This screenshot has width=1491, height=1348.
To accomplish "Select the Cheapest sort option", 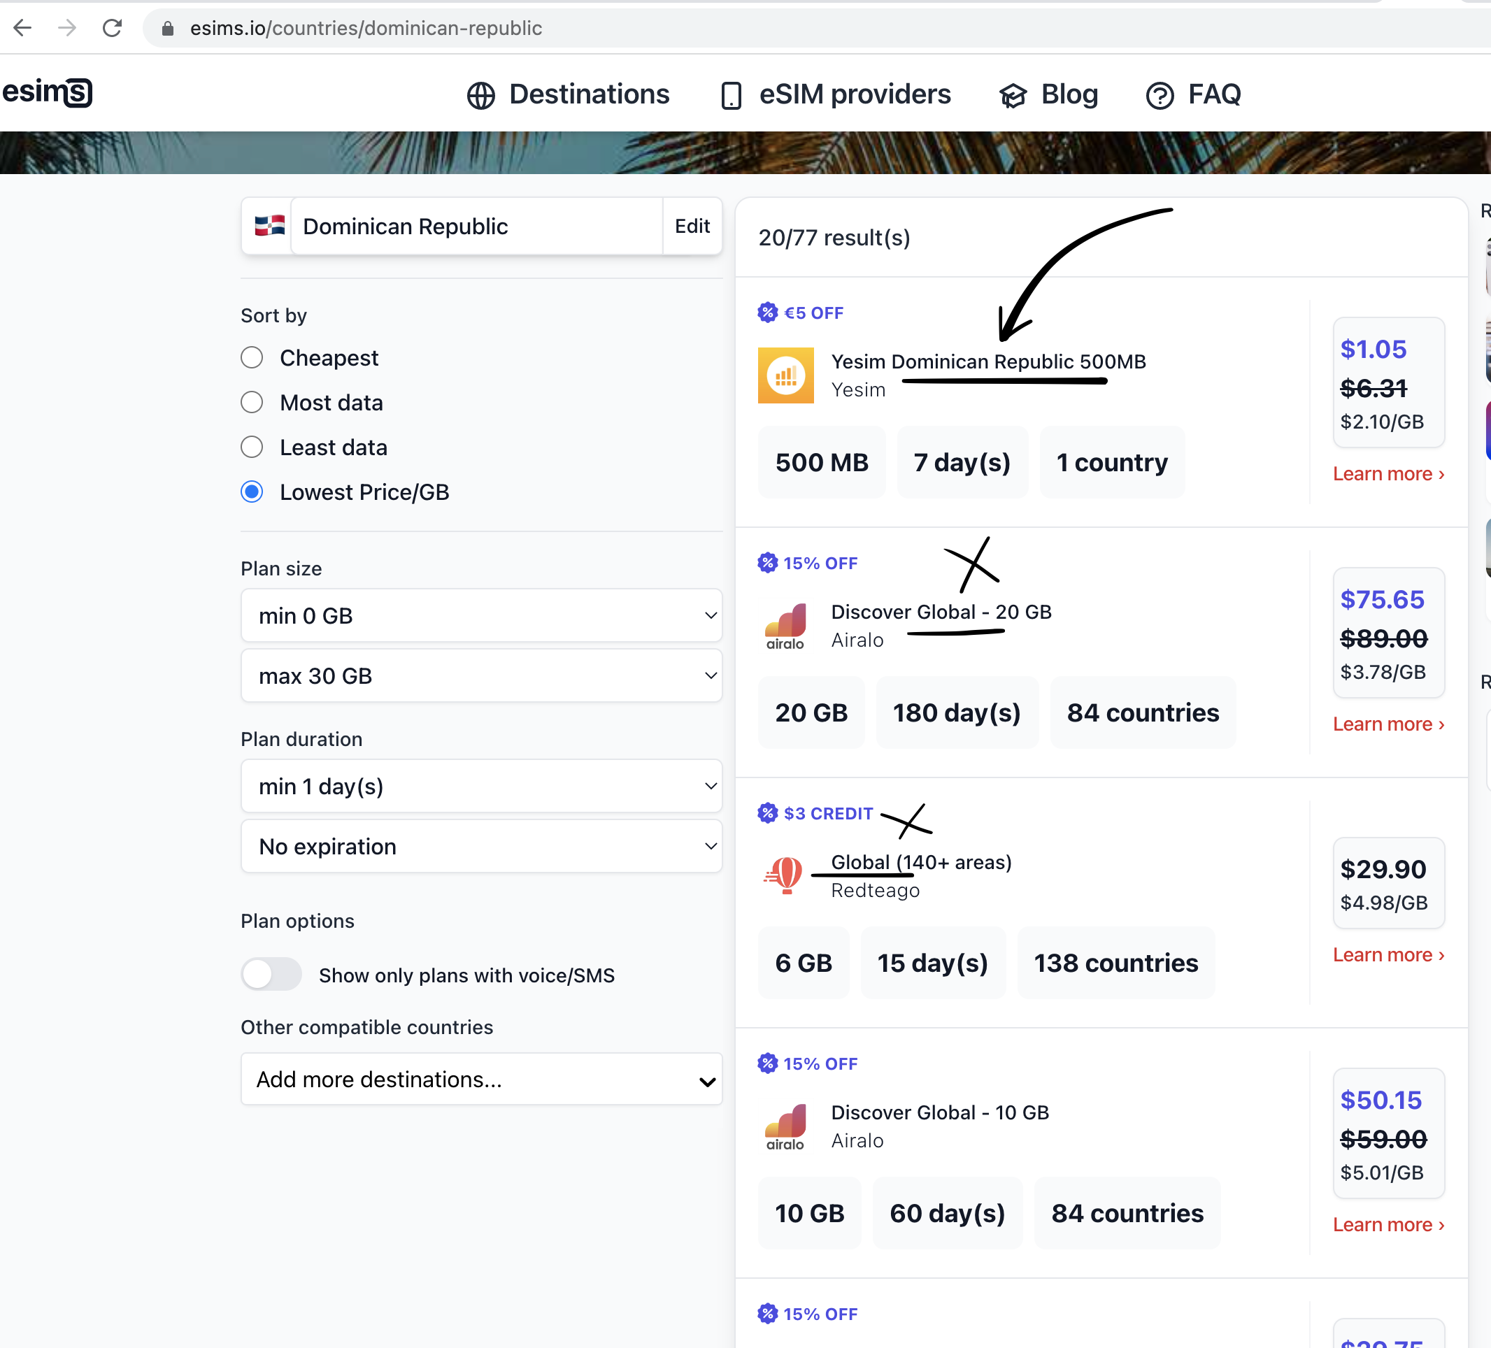I will pos(252,358).
